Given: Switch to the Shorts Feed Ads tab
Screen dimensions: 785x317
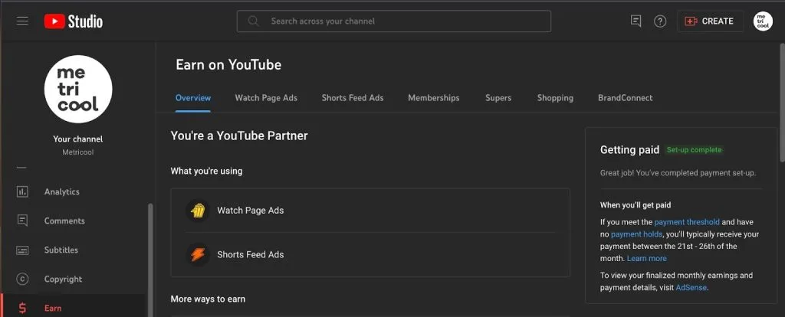Looking at the screenshot, I should 353,98.
